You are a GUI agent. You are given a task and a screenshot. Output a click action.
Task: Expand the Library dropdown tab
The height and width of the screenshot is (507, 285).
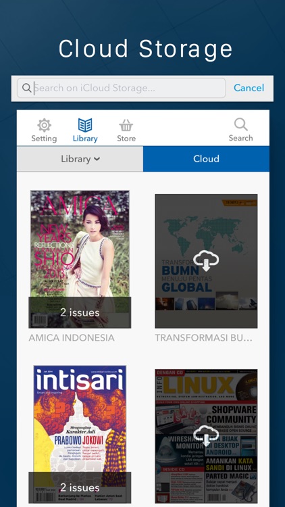[80, 159]
